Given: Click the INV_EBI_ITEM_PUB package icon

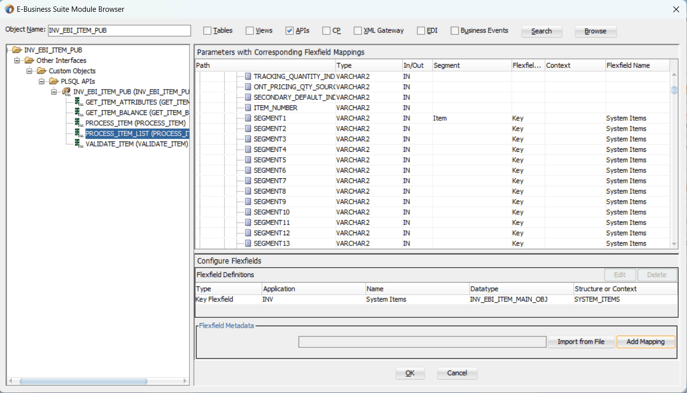Looking at the screenshot, I should [x=66, y=92].
